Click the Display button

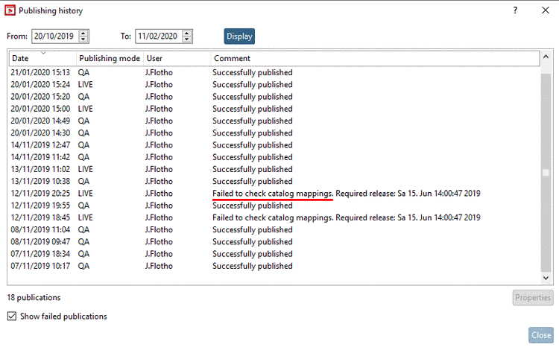click(239, 36)
